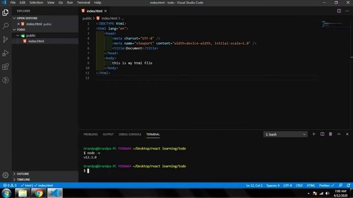
Task: Open the Selection menu
Action: tap(36, 2)
